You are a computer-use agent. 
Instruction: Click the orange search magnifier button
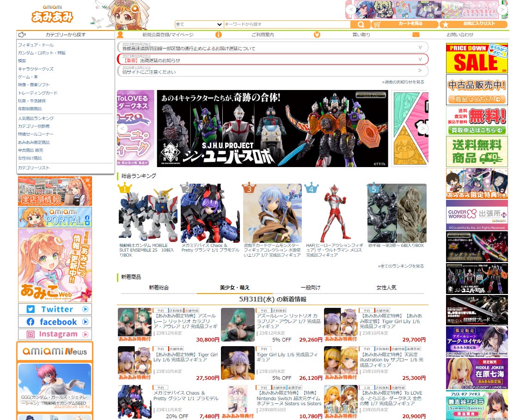tap(360, 24)
